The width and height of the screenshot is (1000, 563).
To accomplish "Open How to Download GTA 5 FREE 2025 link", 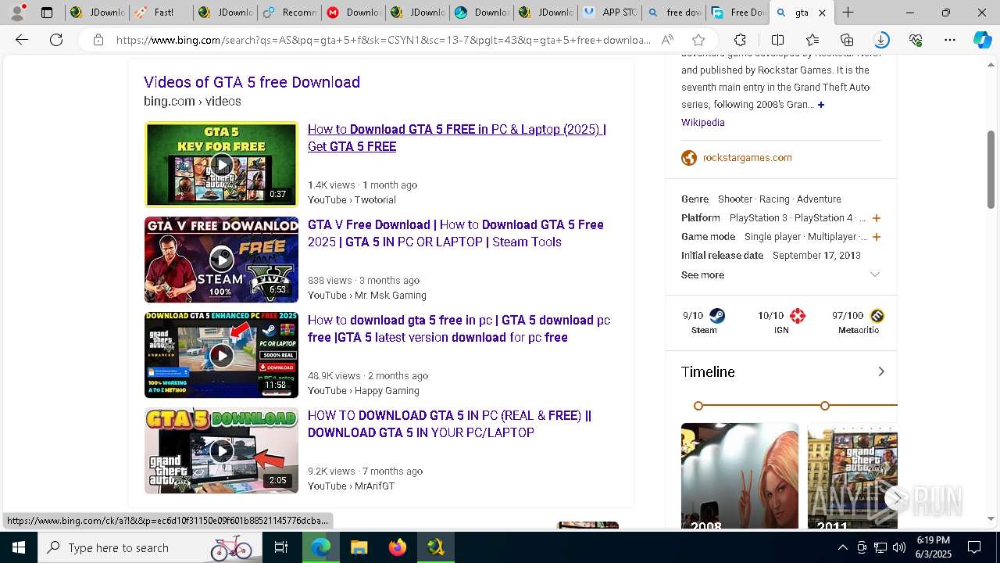I will 457,138.
